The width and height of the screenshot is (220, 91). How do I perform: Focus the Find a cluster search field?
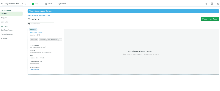tap(41, 24)
